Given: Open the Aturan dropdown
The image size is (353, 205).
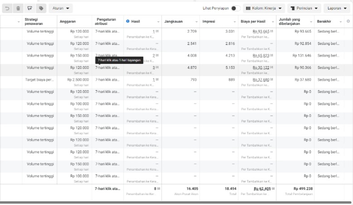Looking at the screenshot, I should tap(61, 8).
